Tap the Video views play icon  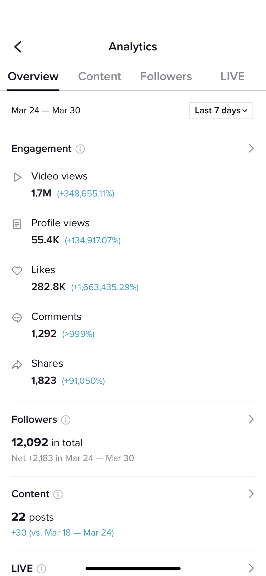(x=18, y=177)
